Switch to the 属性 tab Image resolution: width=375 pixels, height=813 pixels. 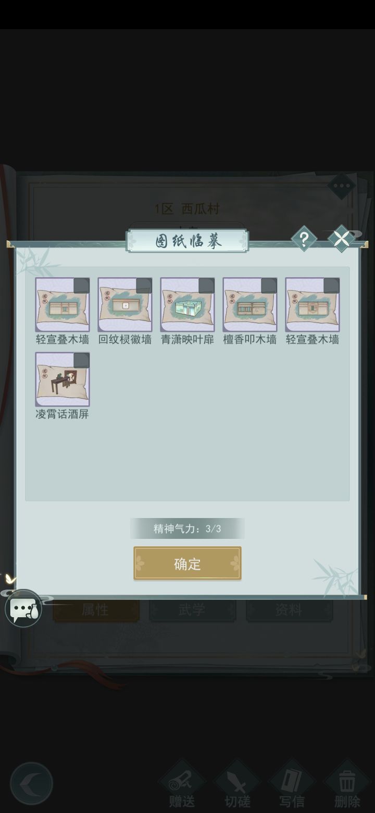96,610
